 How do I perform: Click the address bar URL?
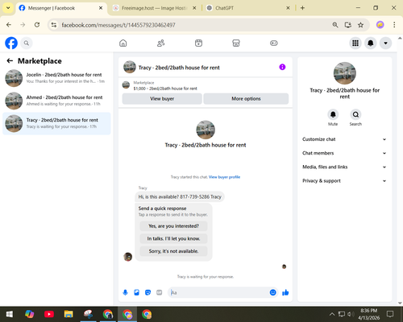[x=118, y=25]
